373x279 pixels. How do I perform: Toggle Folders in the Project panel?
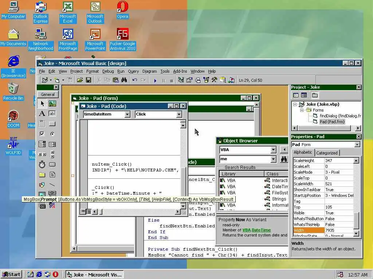coord(315,95)
